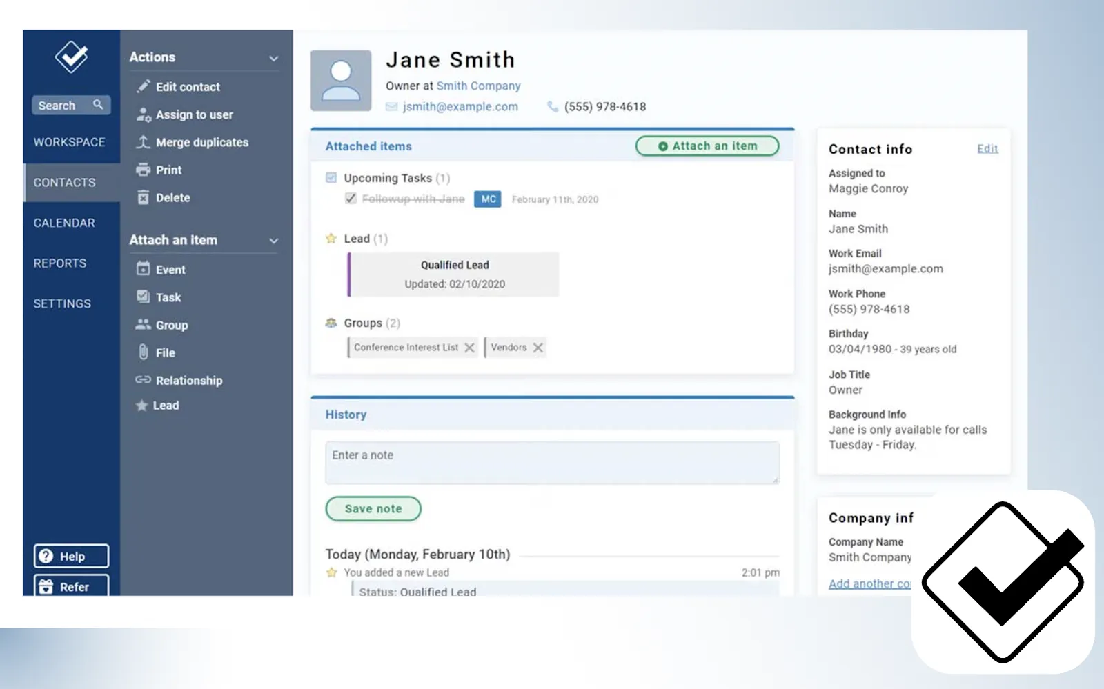Click the pencil Edit contact icon

[x=143, y=86]
